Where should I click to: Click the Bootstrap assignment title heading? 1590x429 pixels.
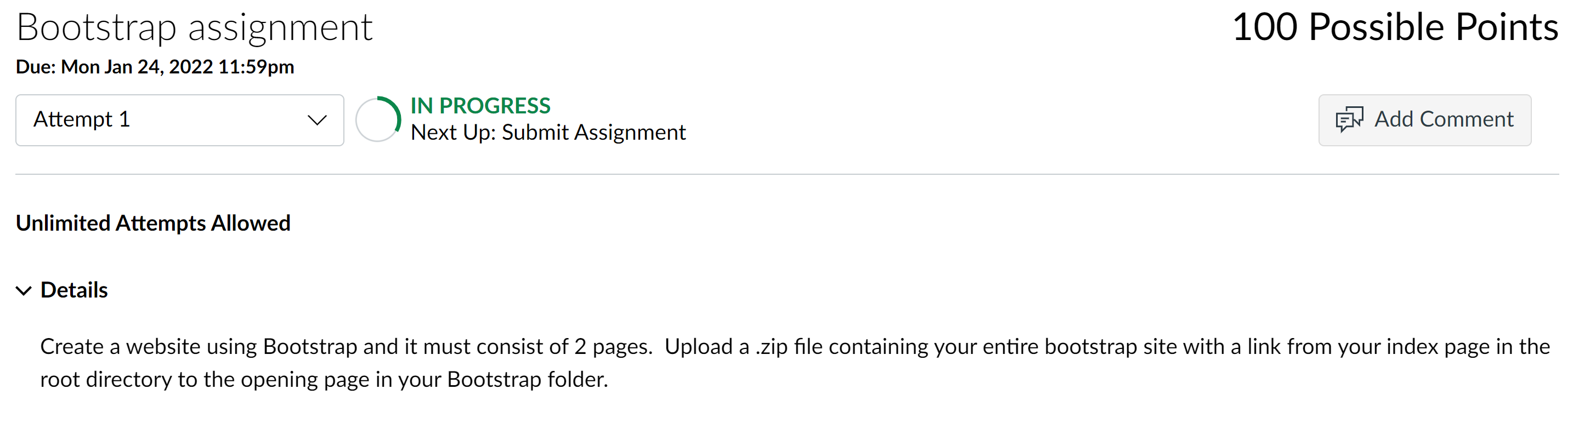click(195, 26)
